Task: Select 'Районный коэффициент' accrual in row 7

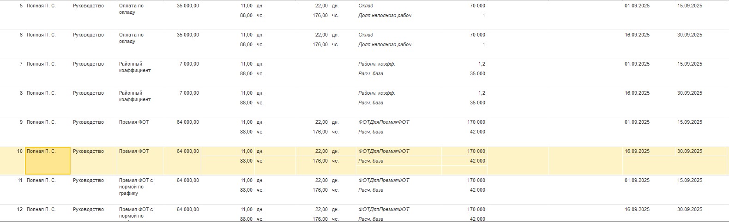Action: coord(135,67)
